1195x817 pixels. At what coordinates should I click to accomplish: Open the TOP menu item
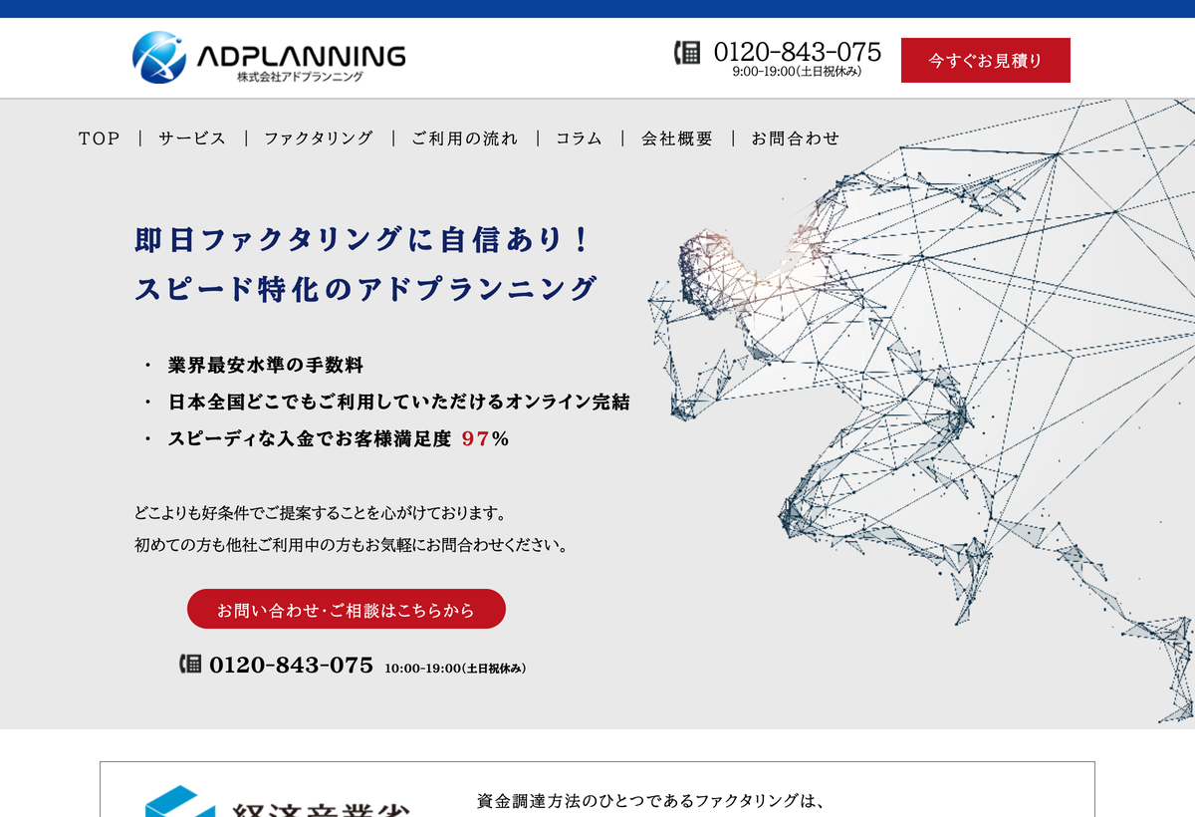click(x=99, y=138)
